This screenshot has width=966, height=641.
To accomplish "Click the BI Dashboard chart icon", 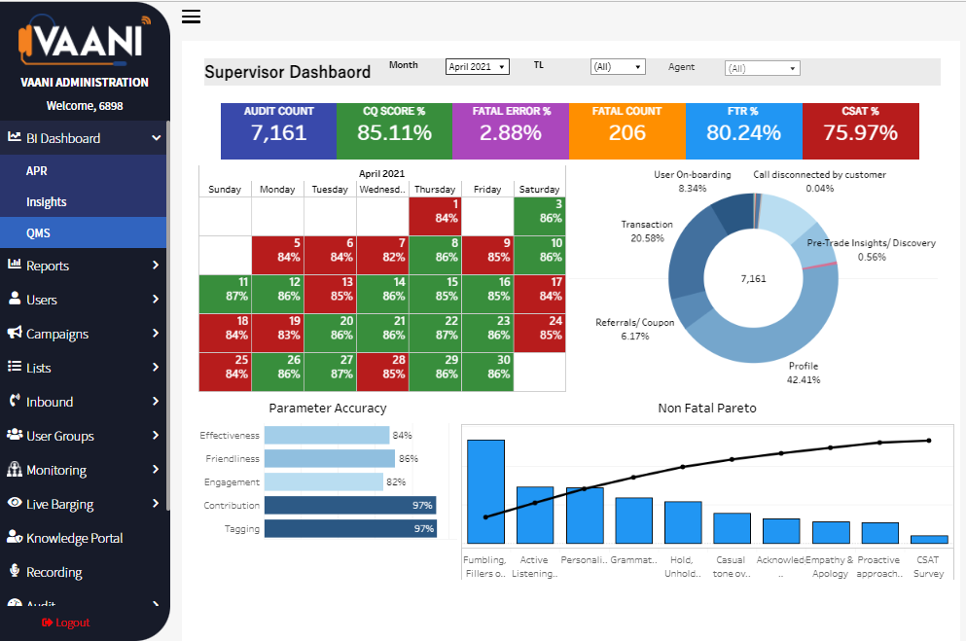I will point(15,137).
